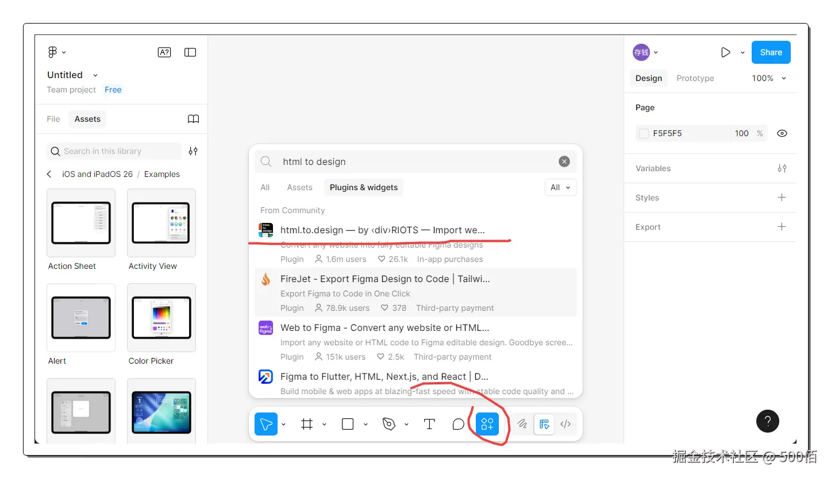The image size is (831, 478).
Task: Click the html.to.design plugin icon
Action: (x=266, y=230)
